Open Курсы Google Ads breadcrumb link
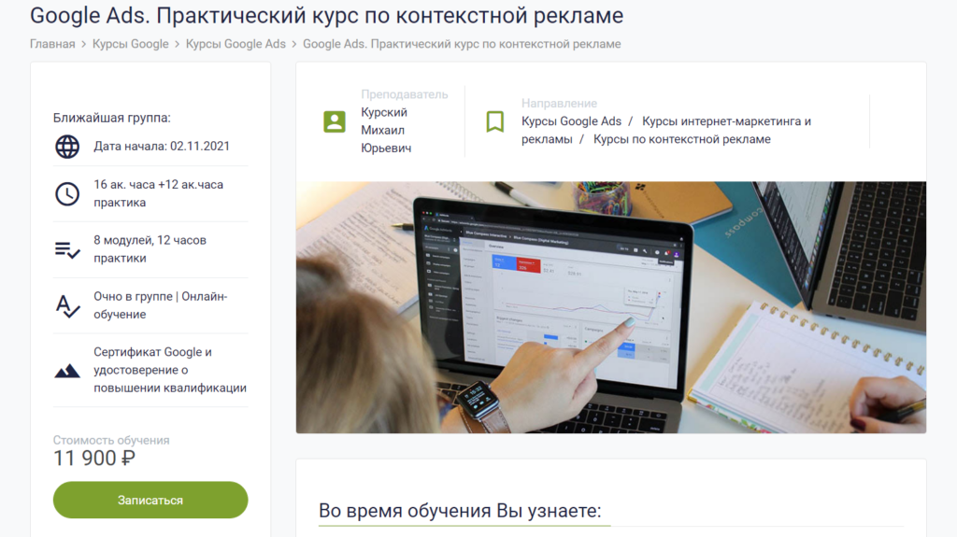This screenshot has width=957, height=537. [x=236, y=44]
